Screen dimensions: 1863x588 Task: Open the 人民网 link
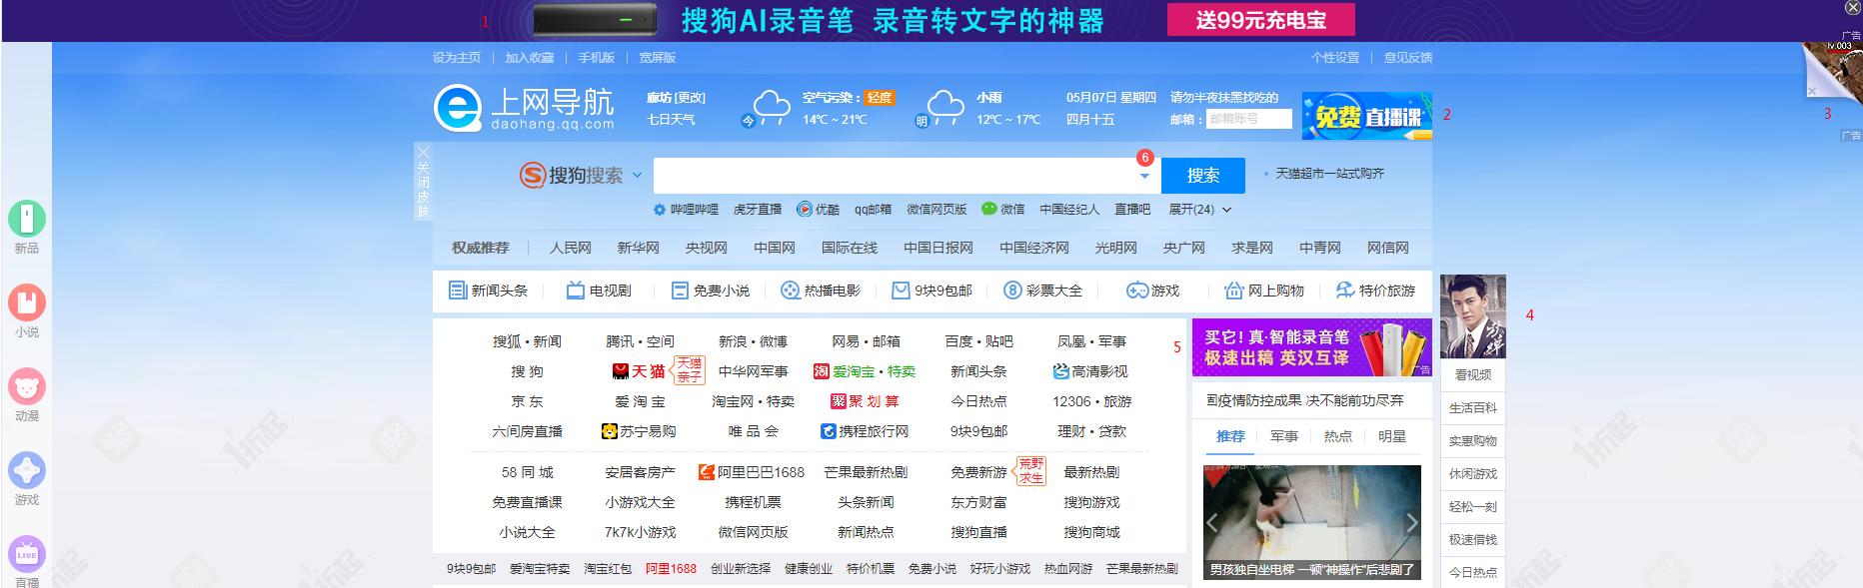click(x=570, y=248)
